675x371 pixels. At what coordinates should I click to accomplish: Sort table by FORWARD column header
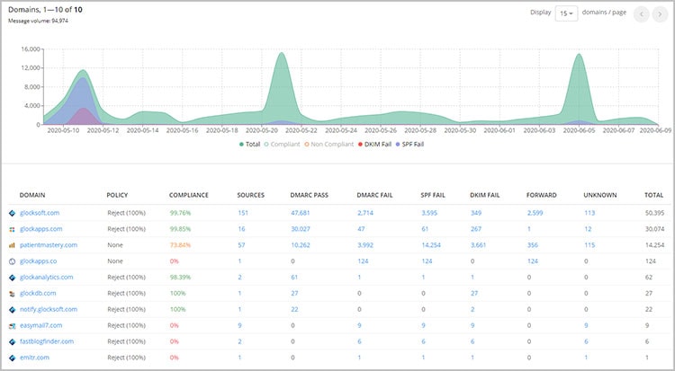coord(541,195)
